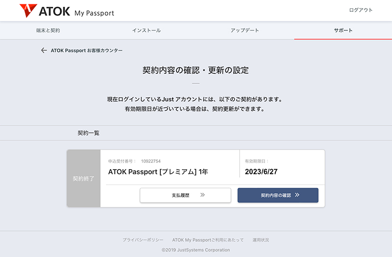Click the 契約内容の確認・更新の設定 page heading
Viewport: 392px width, 257px height.
point(196,70)
